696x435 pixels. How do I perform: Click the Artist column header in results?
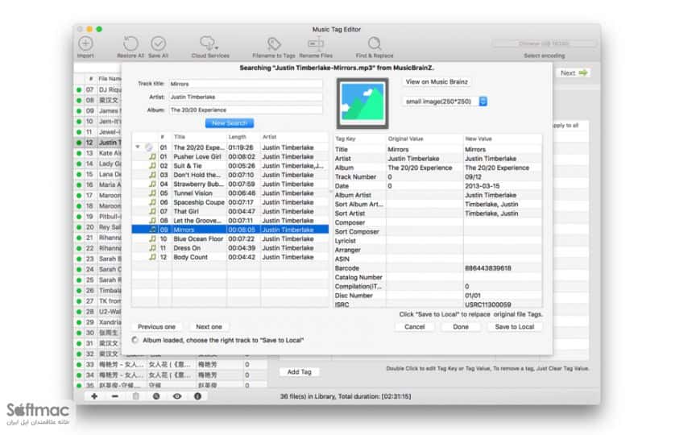click(294, 137)
